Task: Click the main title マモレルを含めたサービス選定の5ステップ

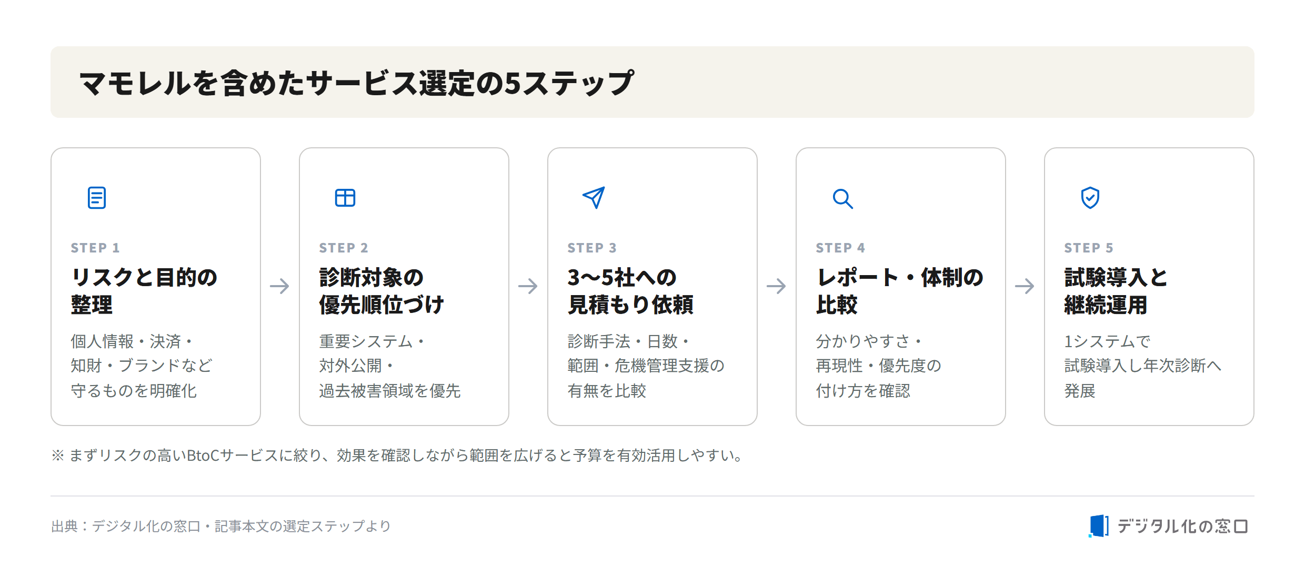Action: coord(357,83)
